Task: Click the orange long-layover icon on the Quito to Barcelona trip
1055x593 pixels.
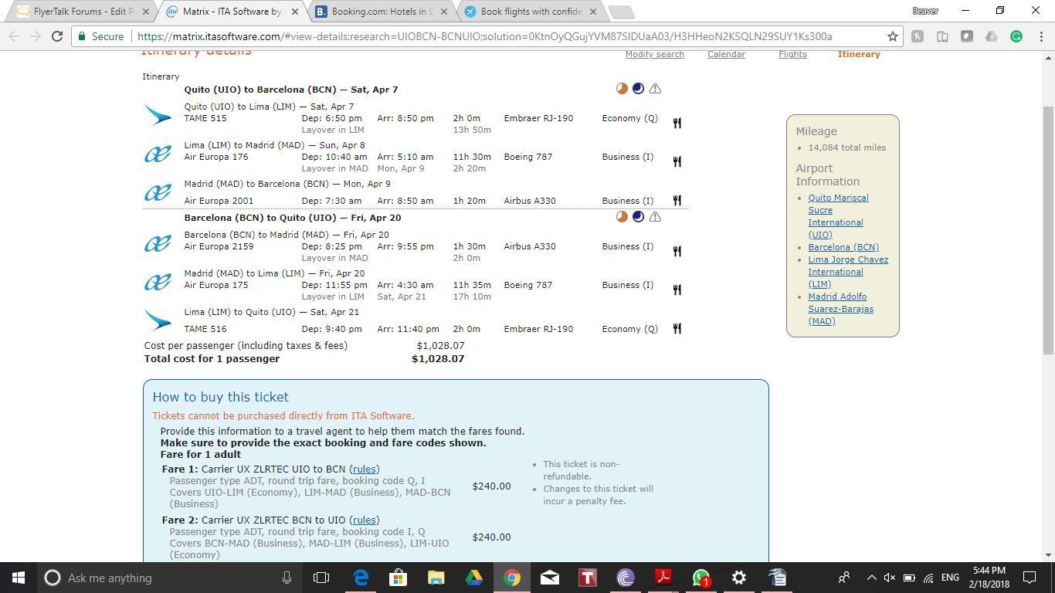Action: coord(622,89)
